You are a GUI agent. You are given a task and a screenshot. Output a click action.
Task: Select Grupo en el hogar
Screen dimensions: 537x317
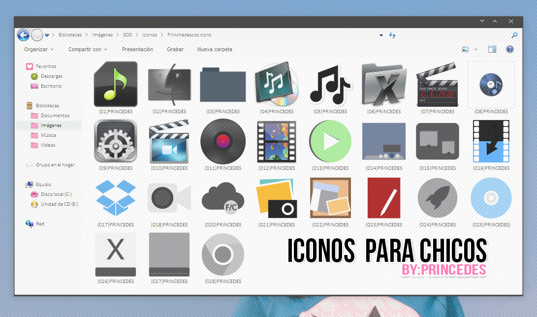point(55,165)
